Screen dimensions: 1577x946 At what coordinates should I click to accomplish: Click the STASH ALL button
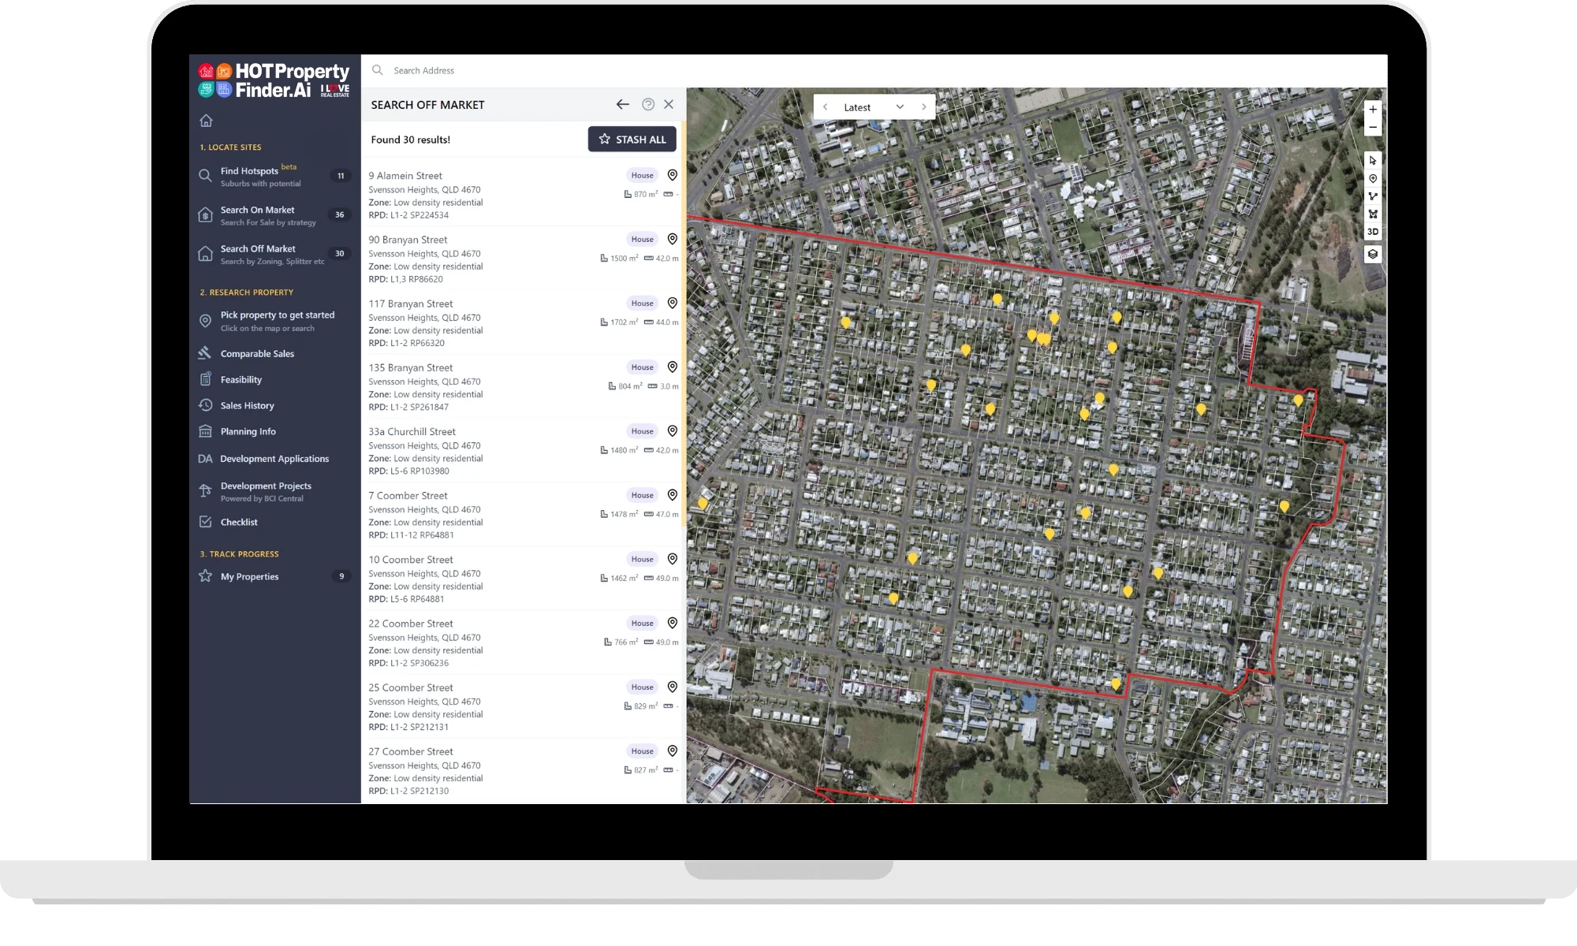click(632, 139)
